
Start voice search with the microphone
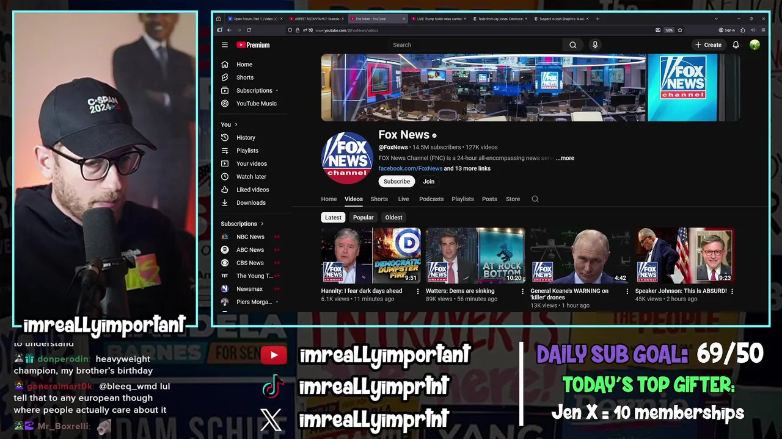coord(595,45)
